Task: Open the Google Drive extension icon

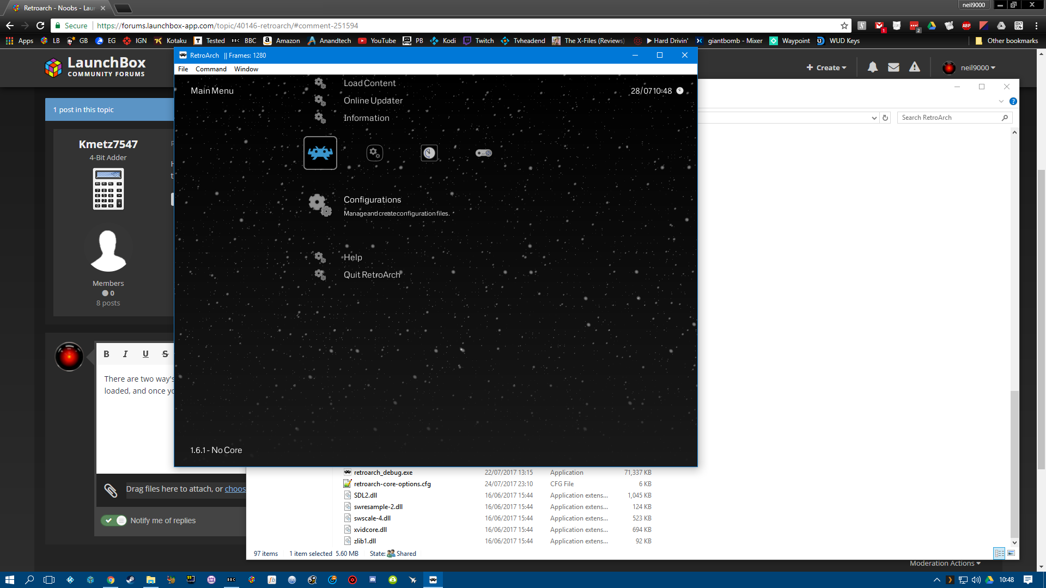Action: click(932, 26)
